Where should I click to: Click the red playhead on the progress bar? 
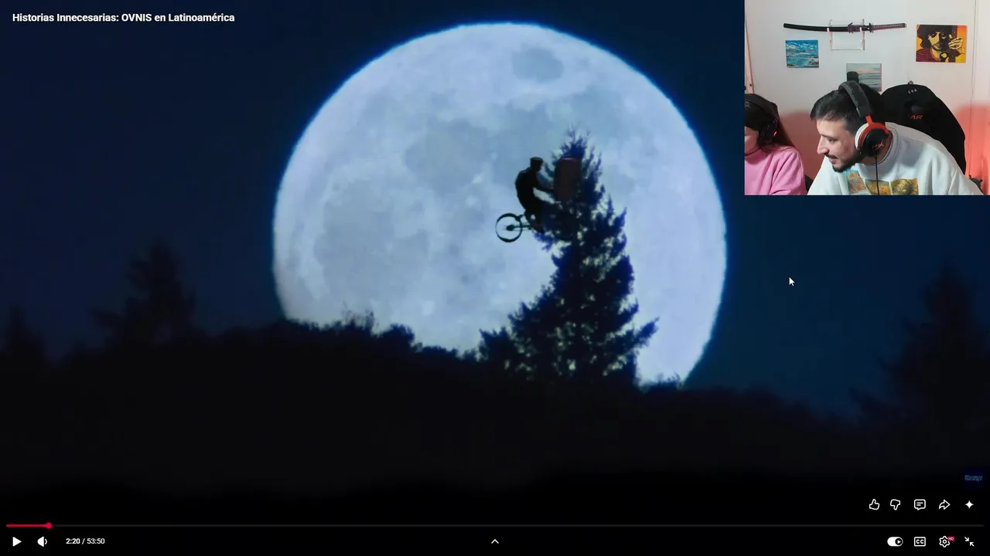pos(48,526)
